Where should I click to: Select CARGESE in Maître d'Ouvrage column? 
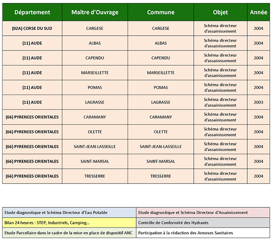pos(95,28)
